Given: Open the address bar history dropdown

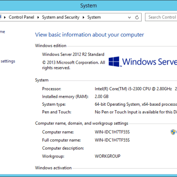Looking at the screenshot, I should pyautogui.click(x=129, y=18).
